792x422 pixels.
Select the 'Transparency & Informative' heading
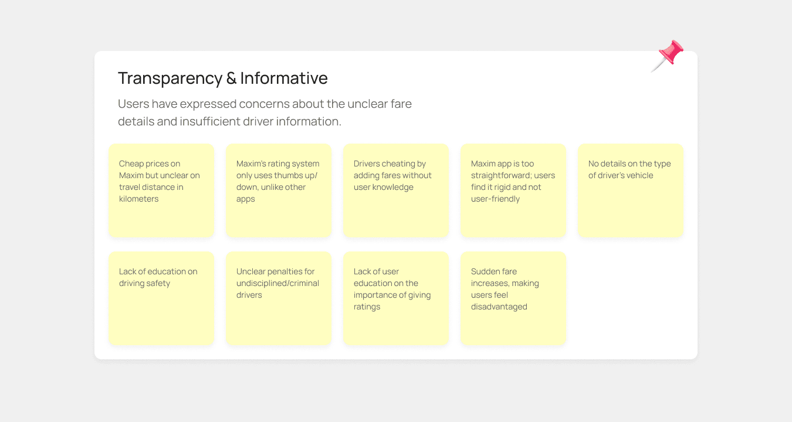223,78
